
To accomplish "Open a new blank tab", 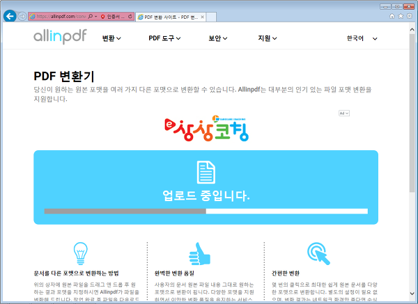I will 211,17.
